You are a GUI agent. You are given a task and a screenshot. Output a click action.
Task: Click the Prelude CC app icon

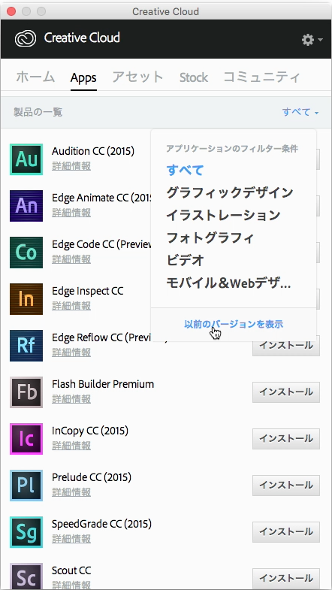tap(26, 486)
